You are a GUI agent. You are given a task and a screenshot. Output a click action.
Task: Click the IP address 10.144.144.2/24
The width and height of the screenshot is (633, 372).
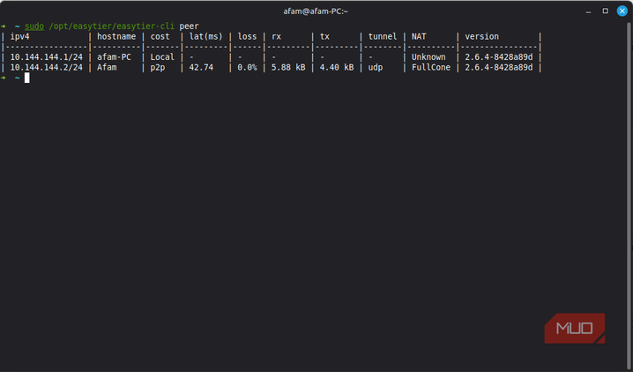[47, 67]
